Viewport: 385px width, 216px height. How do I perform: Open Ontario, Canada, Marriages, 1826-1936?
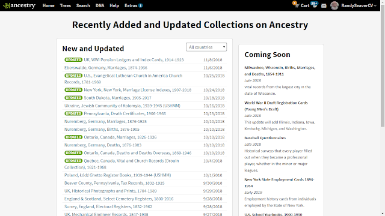120,137
